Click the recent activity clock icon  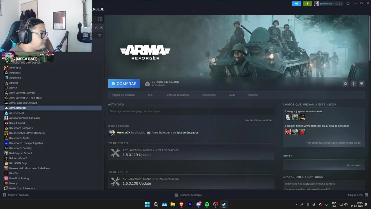[97, 28]
